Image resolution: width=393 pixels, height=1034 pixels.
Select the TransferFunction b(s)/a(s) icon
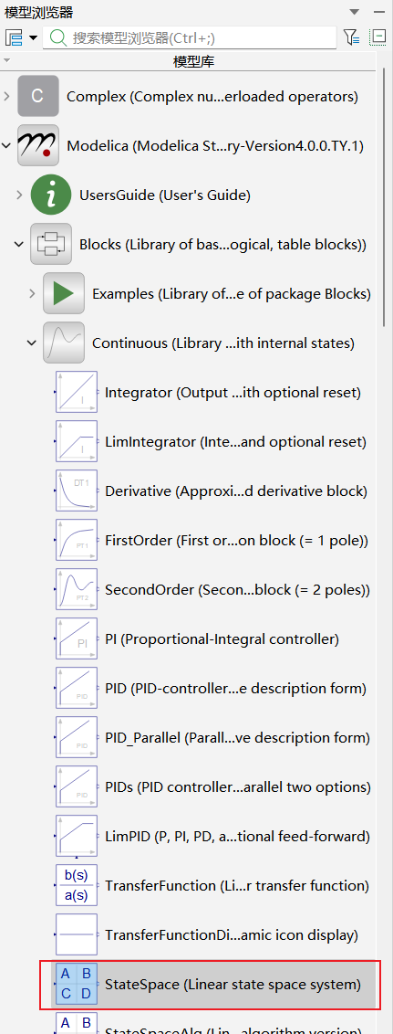(77, 886)
